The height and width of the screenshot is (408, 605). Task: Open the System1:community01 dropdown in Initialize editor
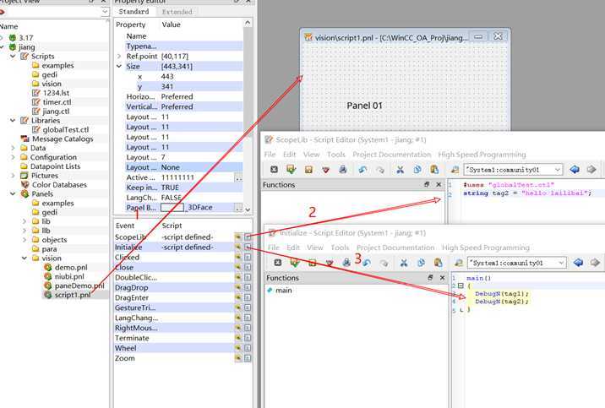pyautogui.click(x=561, y=263)
